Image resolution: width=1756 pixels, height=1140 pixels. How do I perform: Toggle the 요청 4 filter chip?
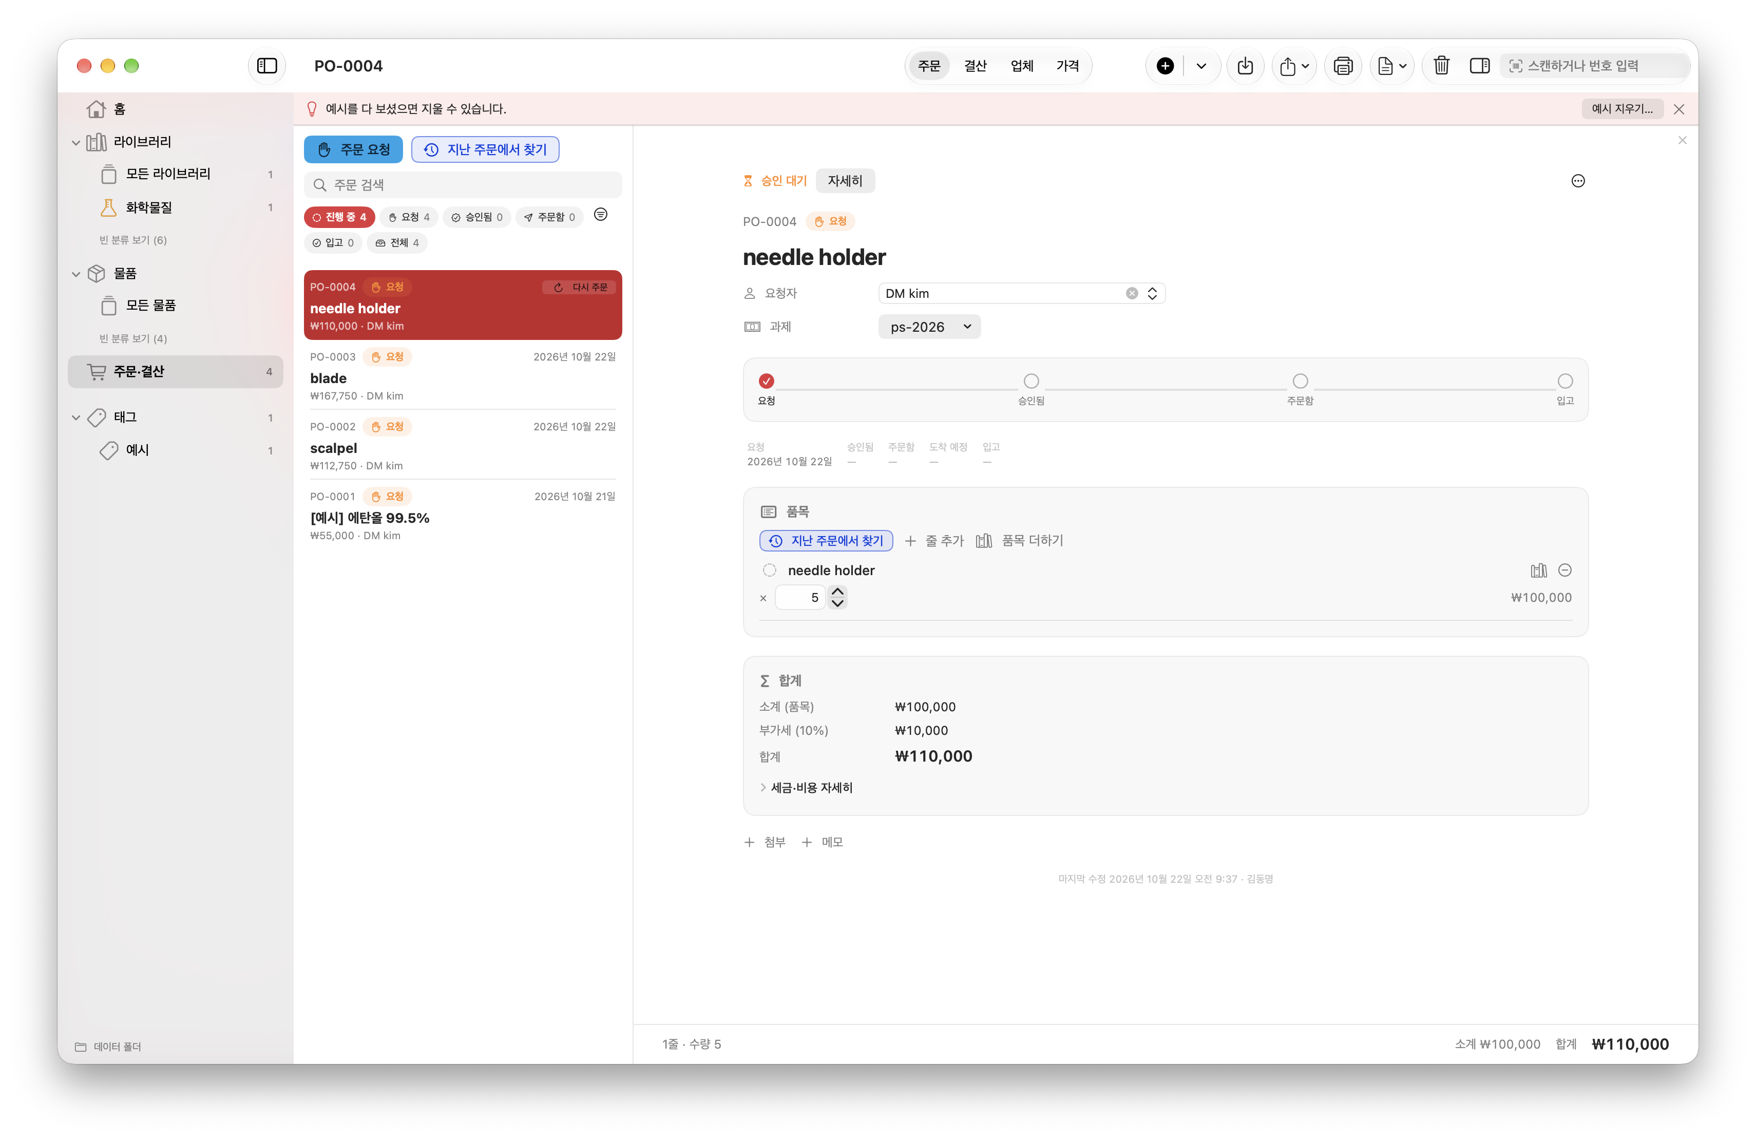[409, 217]
